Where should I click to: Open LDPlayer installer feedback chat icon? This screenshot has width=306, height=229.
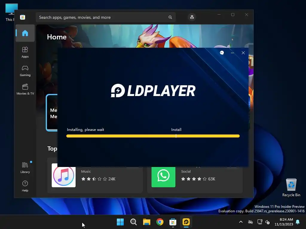pos(222,53)
